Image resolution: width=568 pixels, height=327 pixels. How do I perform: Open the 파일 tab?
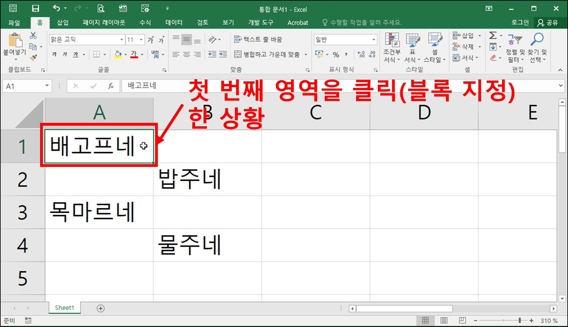(x=14, y=23)
